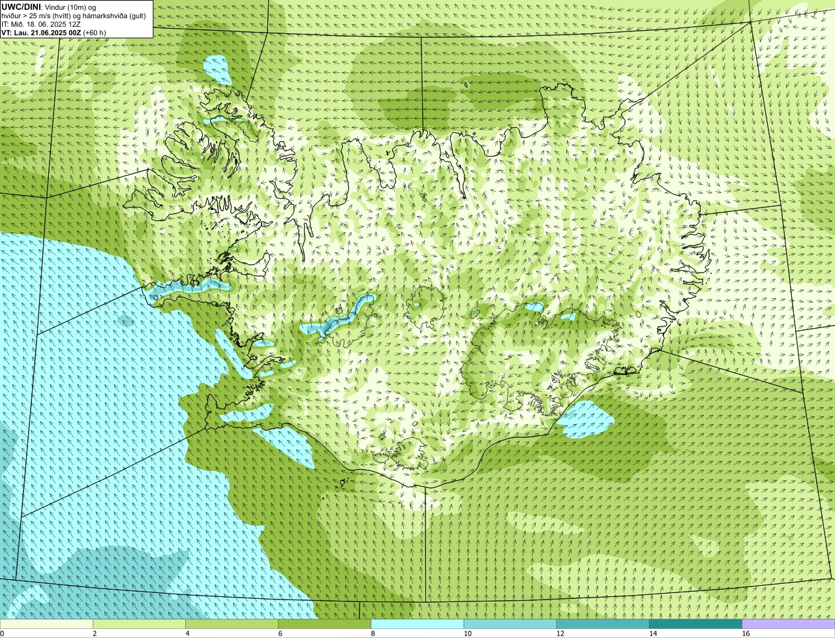Click the legend tick label "16"
Viewport: 835px width, 638px height.
tap(746, 633)
